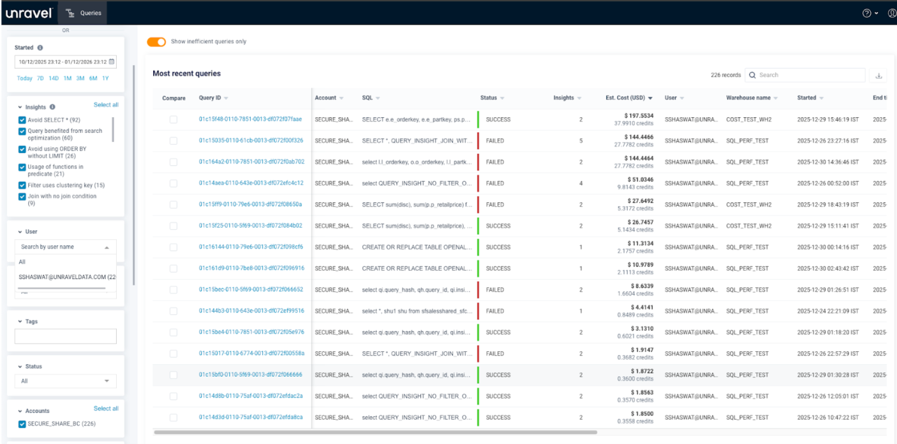Tick compare checkbox for the first query row
This screenshot has width=897, height=444.
[x=173, y=119]
